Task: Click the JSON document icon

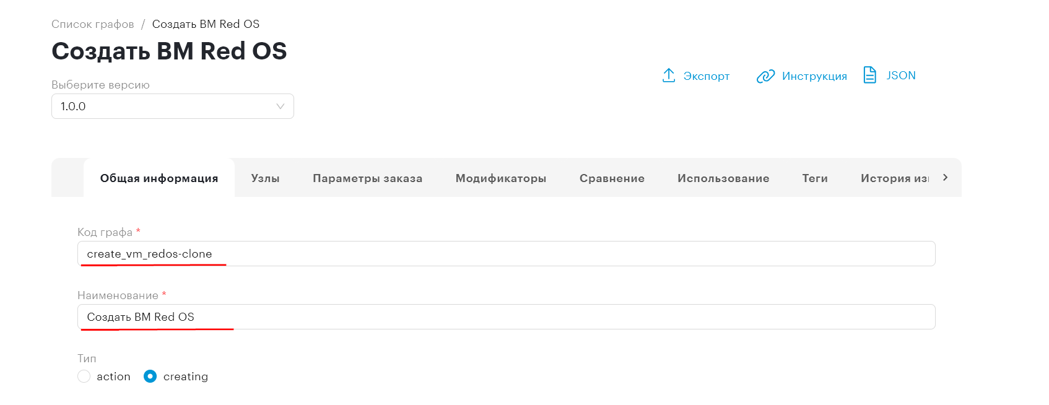Action: [x=870, y=75]
